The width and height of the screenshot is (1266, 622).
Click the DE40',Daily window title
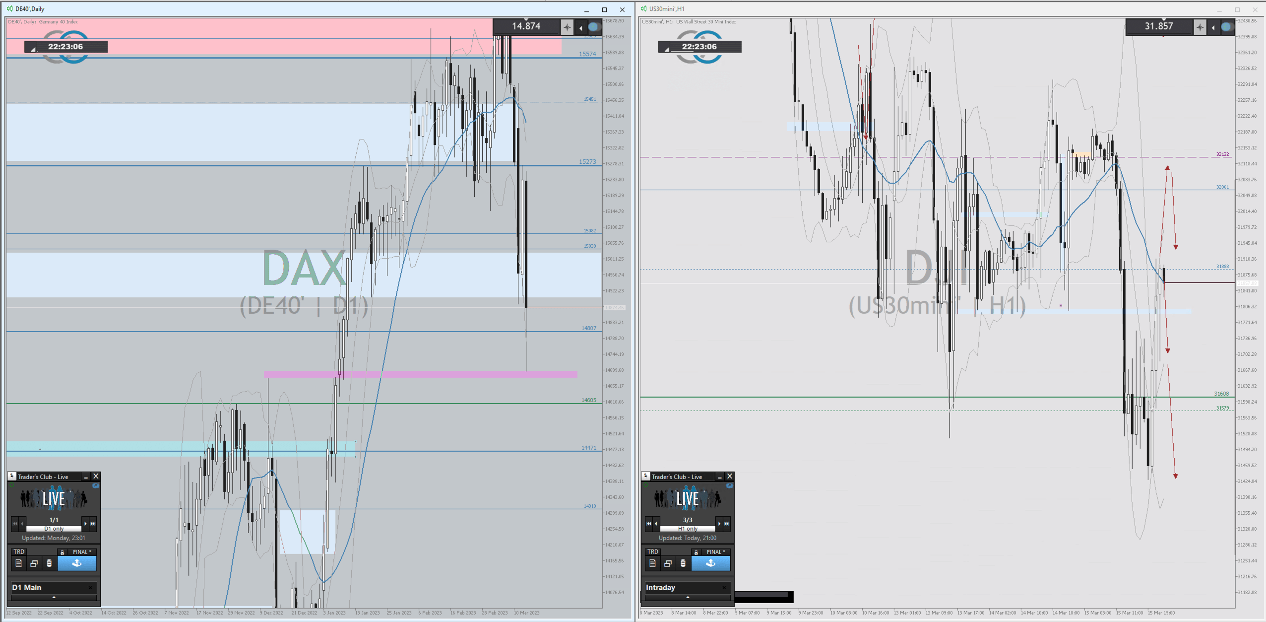click(30, 9)
